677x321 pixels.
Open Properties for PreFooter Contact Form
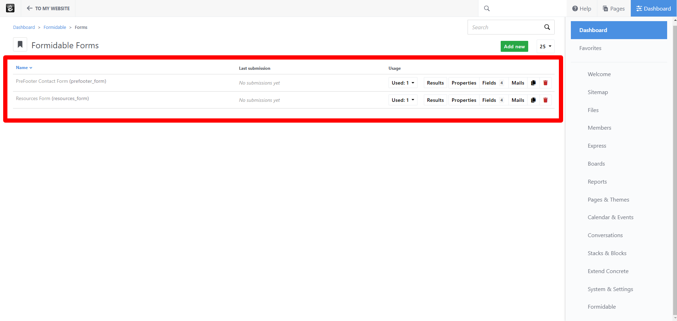[464, 83]
